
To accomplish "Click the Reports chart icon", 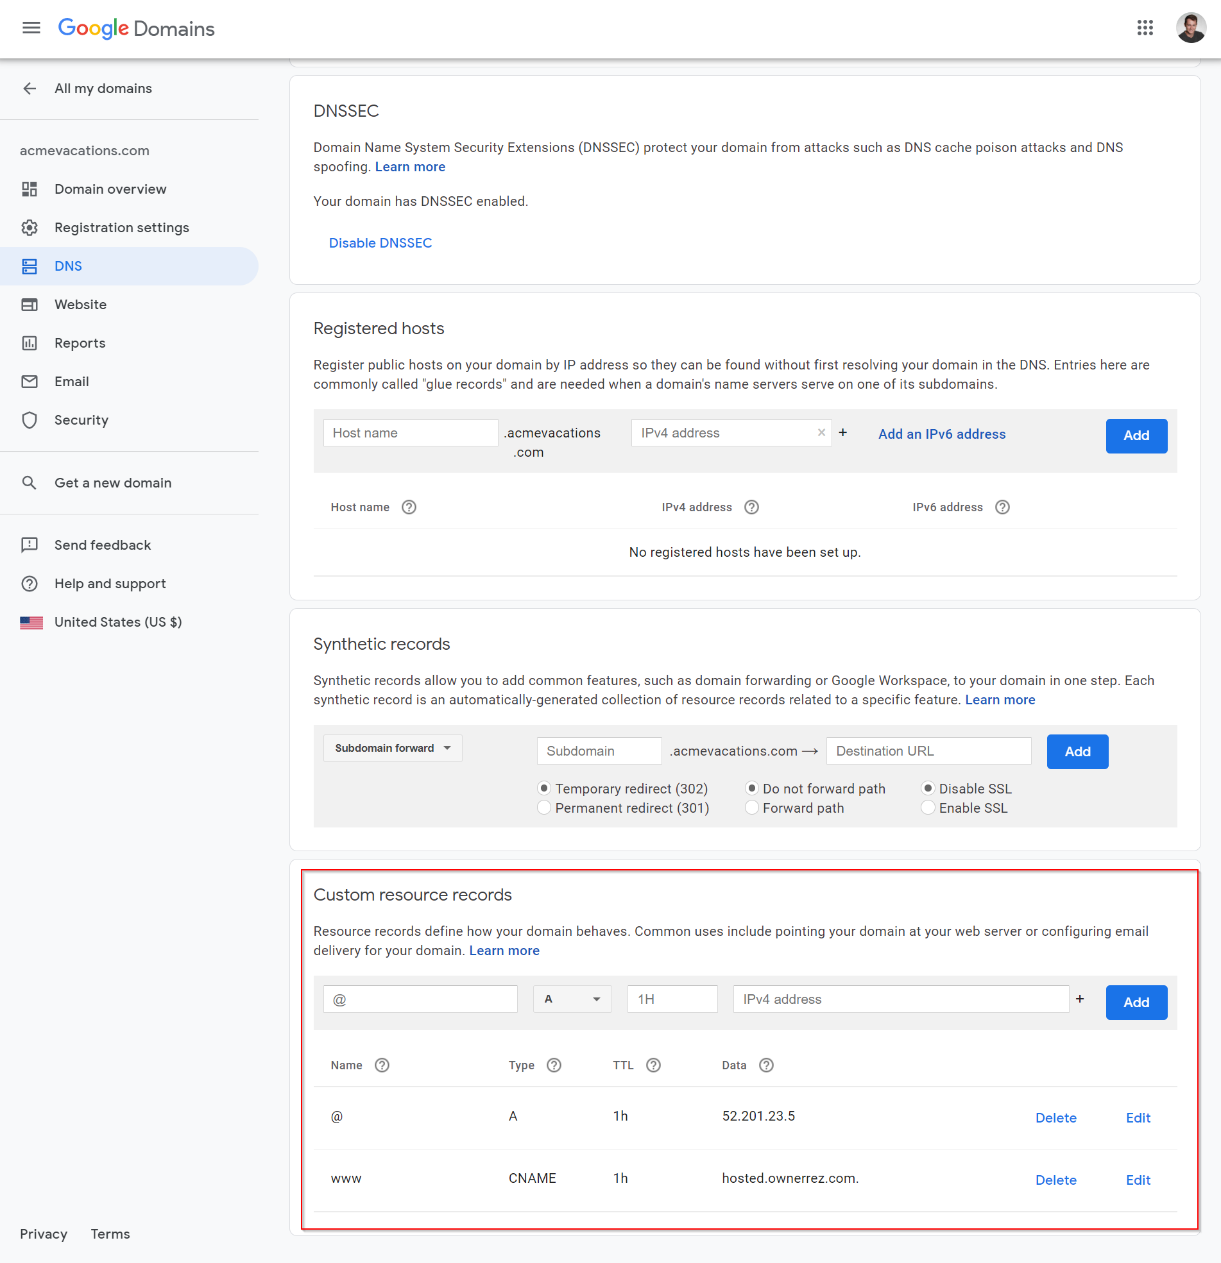I will point(30,343).
